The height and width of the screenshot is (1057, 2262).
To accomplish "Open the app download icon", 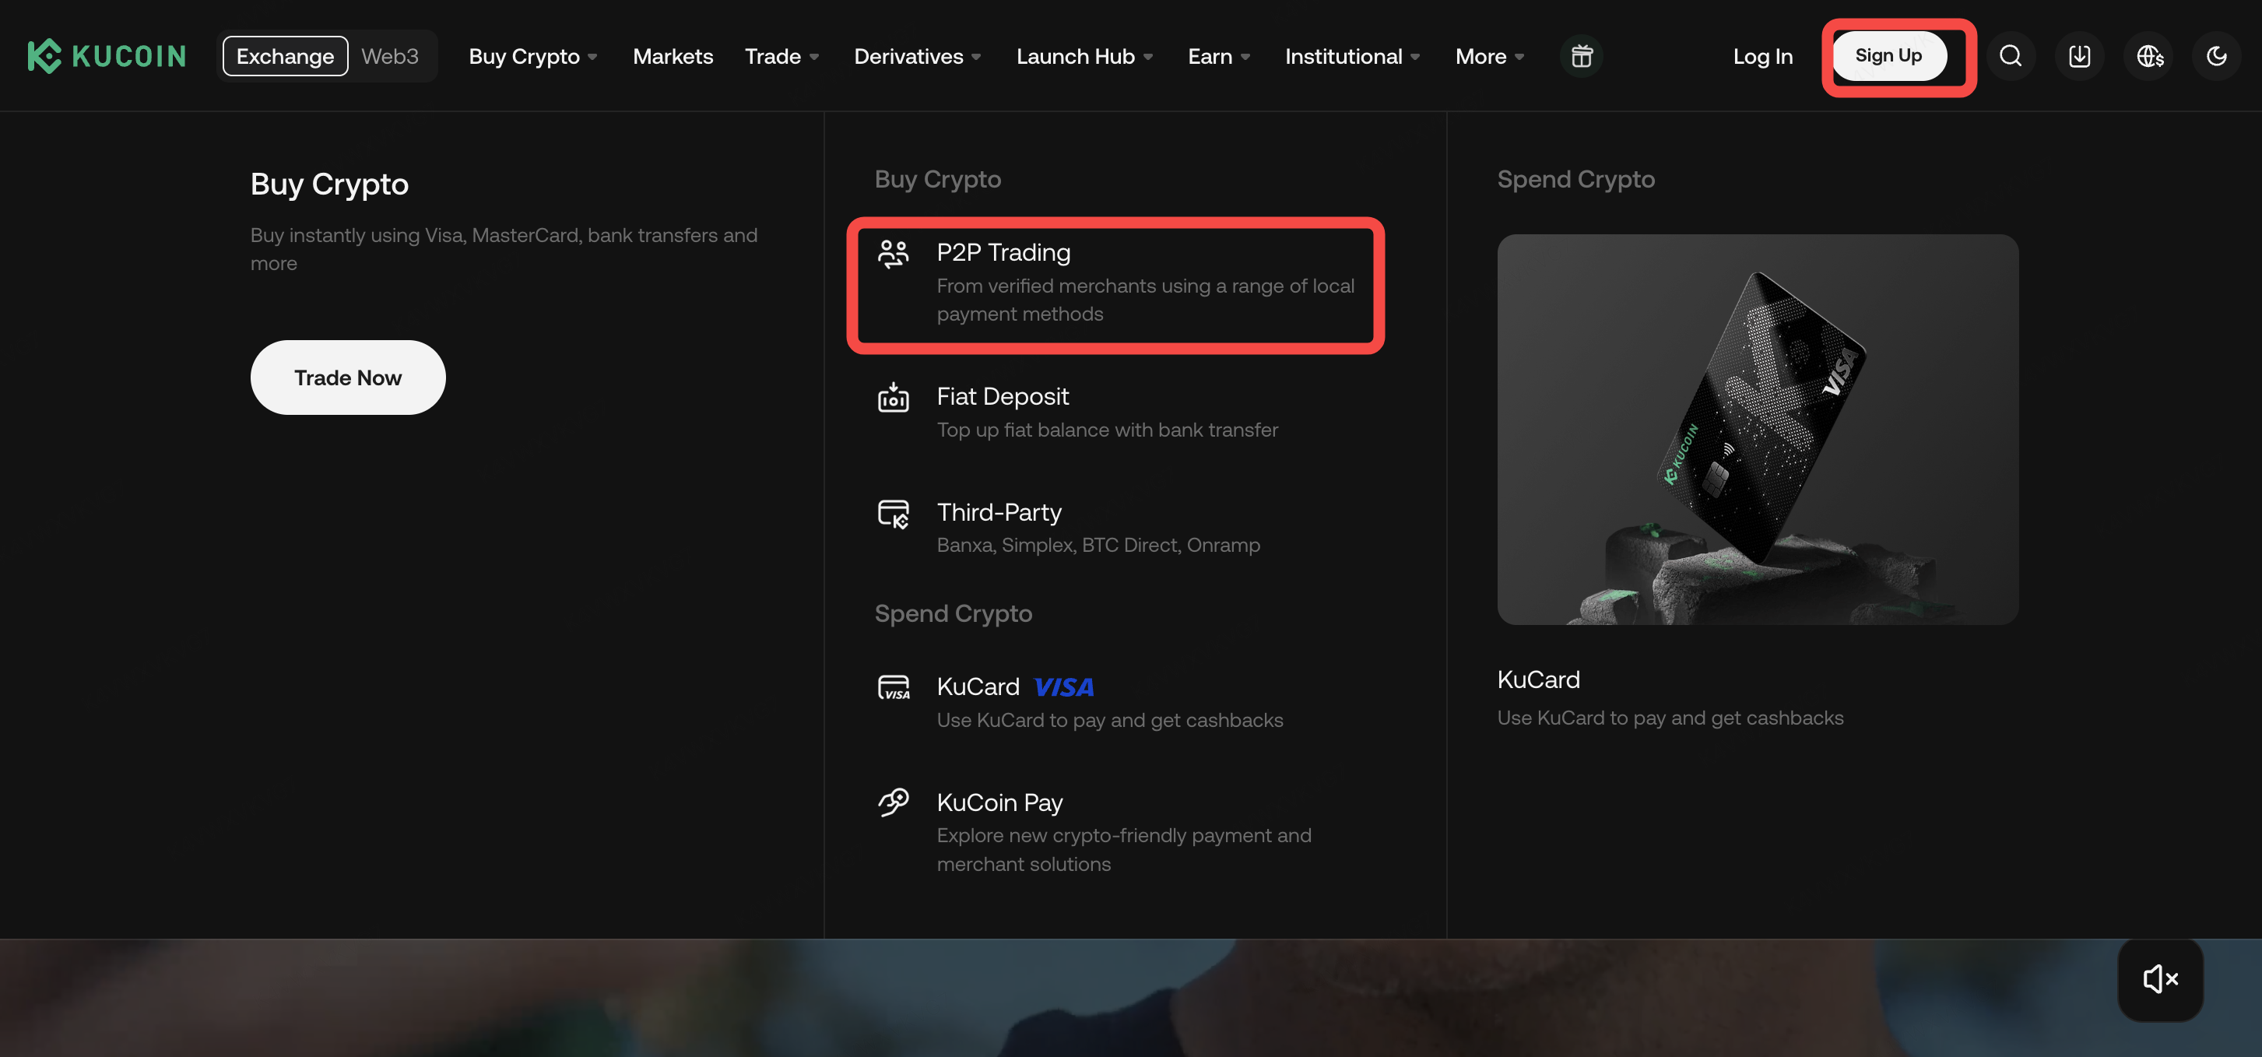I will [2079, 55].
